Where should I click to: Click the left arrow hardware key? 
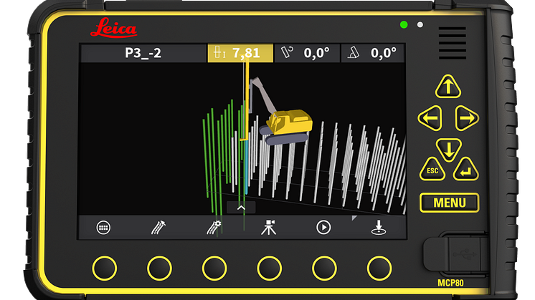[430, 118]
